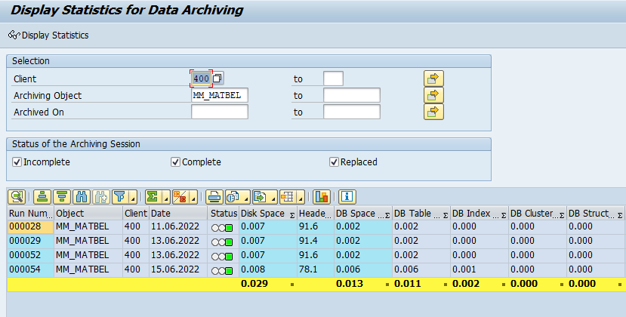Click date 15.06.2022 cell
Viewport: 626px width, 317px height.
tap(178, 269)
